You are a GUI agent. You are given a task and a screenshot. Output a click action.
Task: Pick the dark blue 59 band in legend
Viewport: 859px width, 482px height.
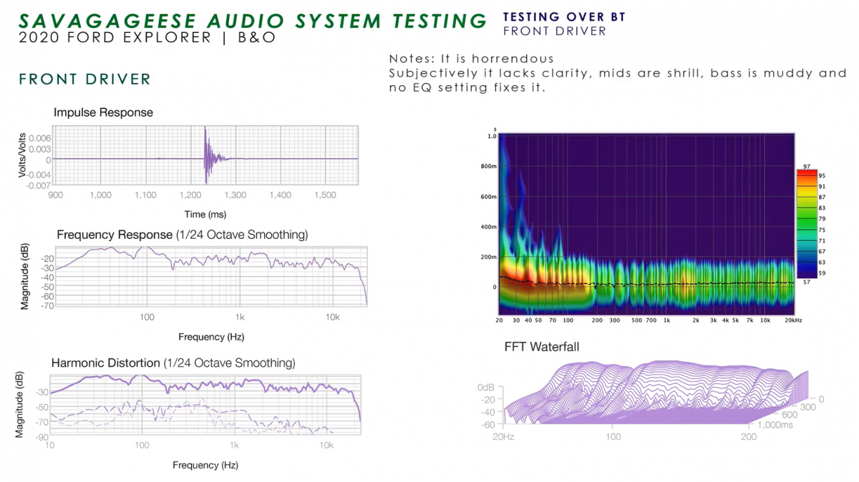(x=807, y=272)
